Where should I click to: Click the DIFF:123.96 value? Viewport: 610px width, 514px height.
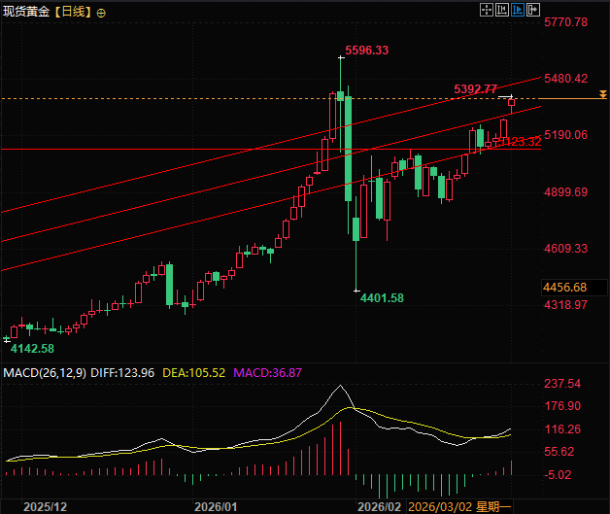point(122,373)
